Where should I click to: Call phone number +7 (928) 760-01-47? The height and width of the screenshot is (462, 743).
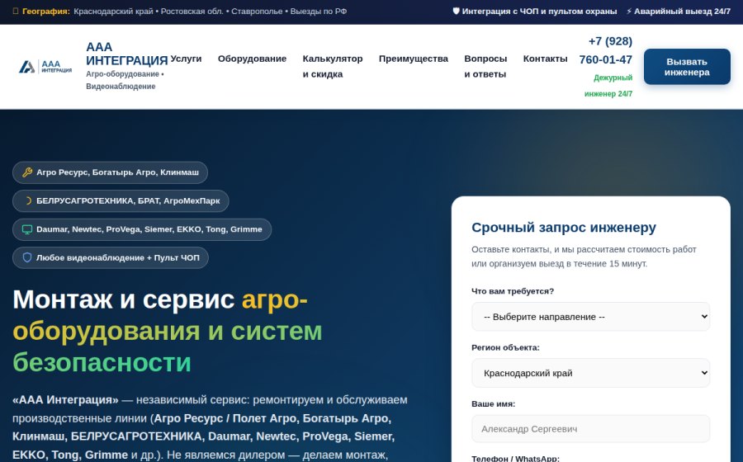coord(606,50)
